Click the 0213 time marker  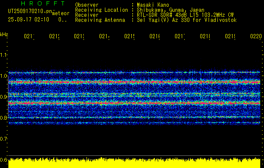pos(79,36)
